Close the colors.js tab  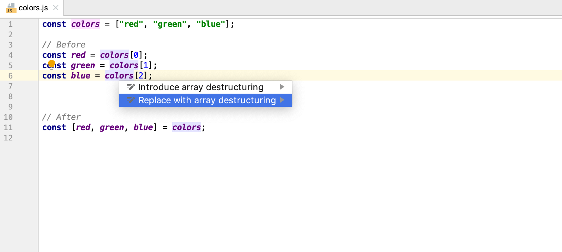[x=56, y=8]
